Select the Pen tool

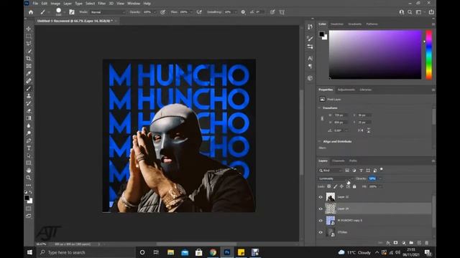pos(29,140)
